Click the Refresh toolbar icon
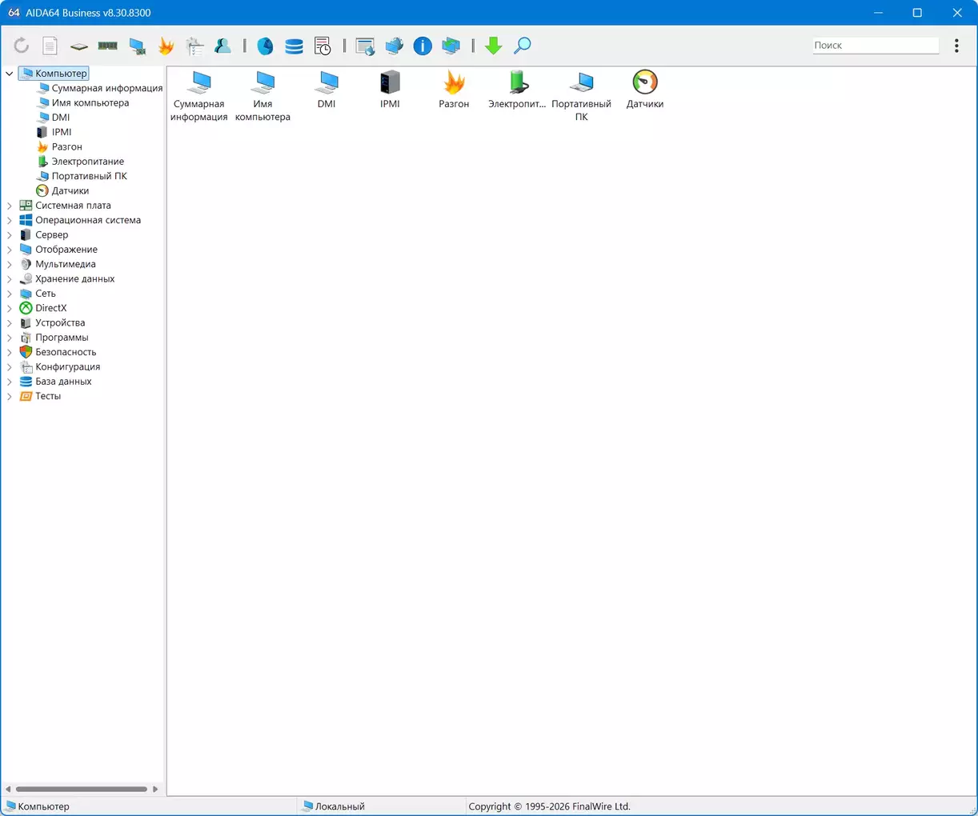The image size is (978, 816). [x=21, y=46]
